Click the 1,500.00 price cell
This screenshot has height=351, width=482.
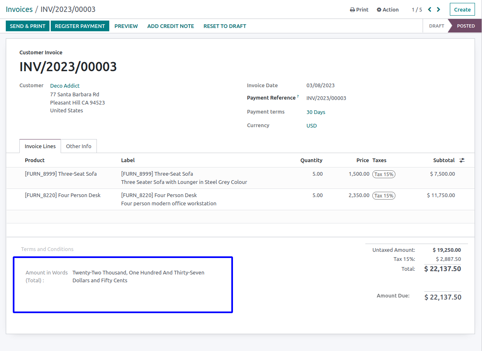[359, 174]
